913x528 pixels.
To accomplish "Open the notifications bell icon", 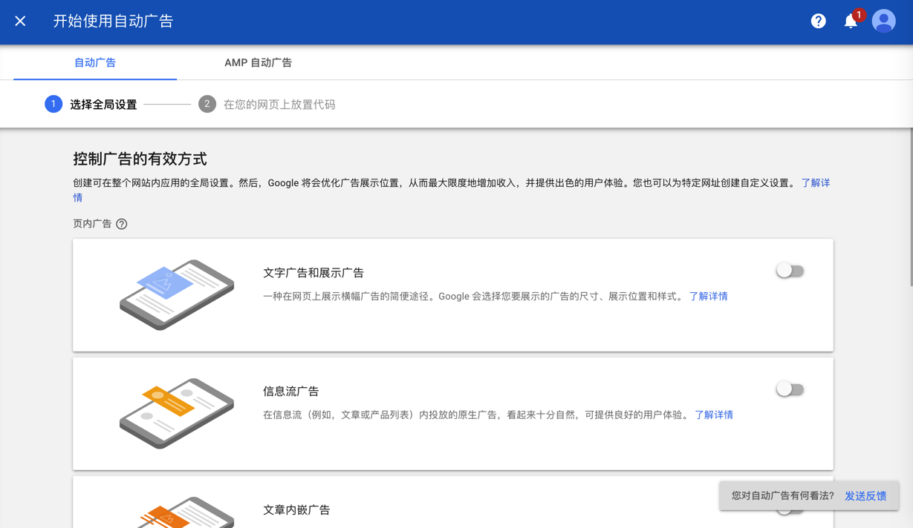I will [x=851, y=22].
